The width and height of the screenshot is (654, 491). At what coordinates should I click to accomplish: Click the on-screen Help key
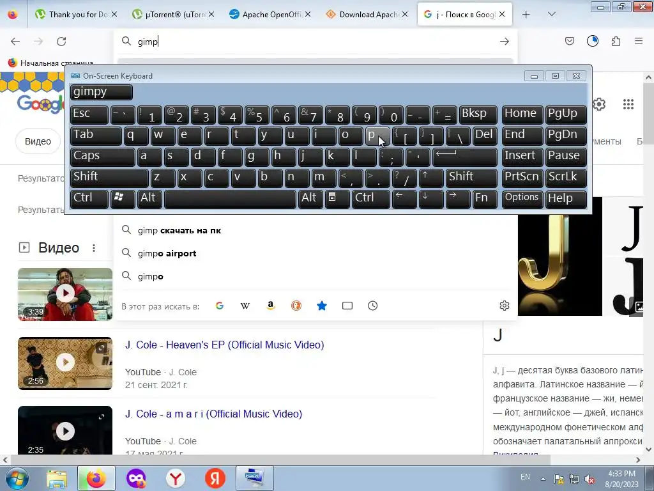[x=566, y=198]
